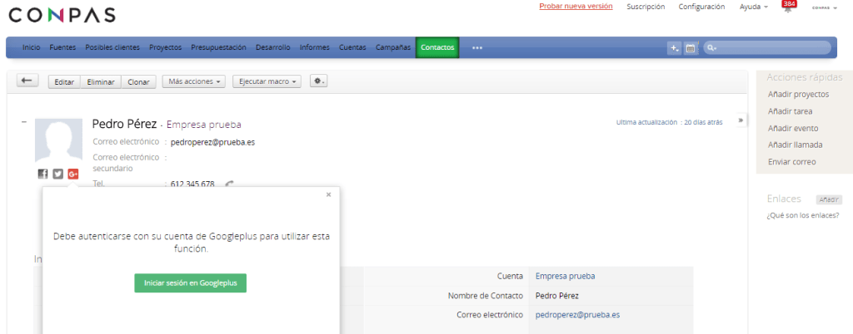
Task: Go to the Presupuestación tab
Action: [219, 47]
